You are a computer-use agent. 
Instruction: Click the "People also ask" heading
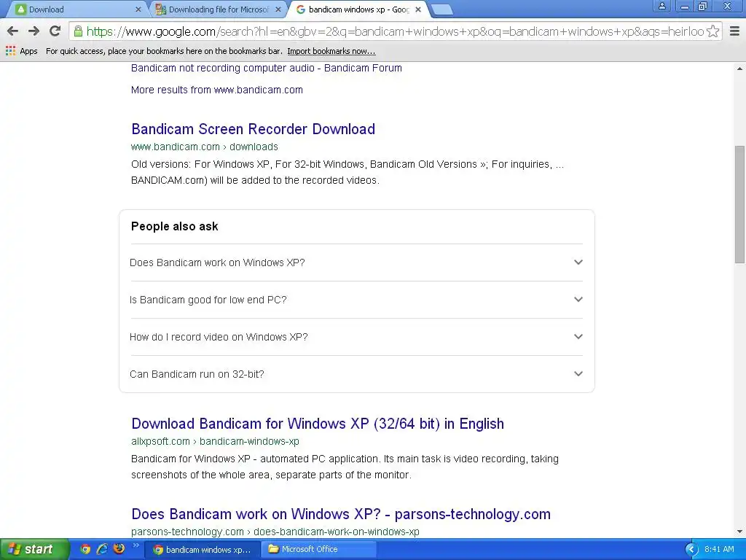pos(175,227)
